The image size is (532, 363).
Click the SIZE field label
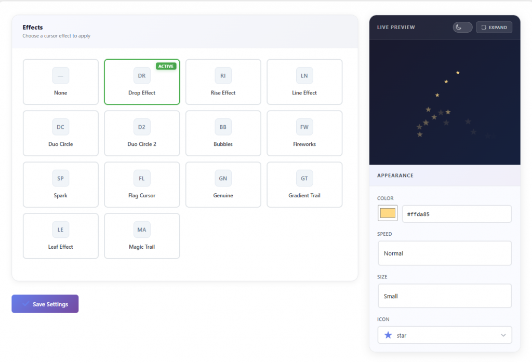382,277
